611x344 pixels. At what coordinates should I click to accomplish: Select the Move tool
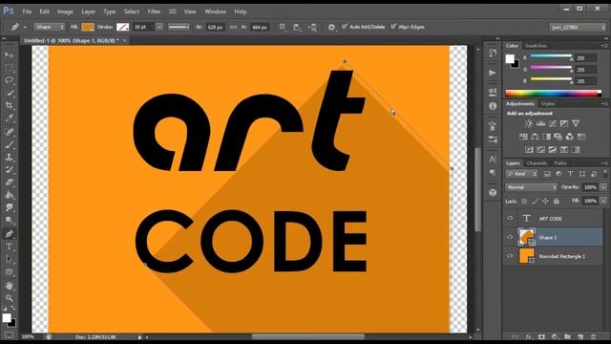[x=9, y=55]
